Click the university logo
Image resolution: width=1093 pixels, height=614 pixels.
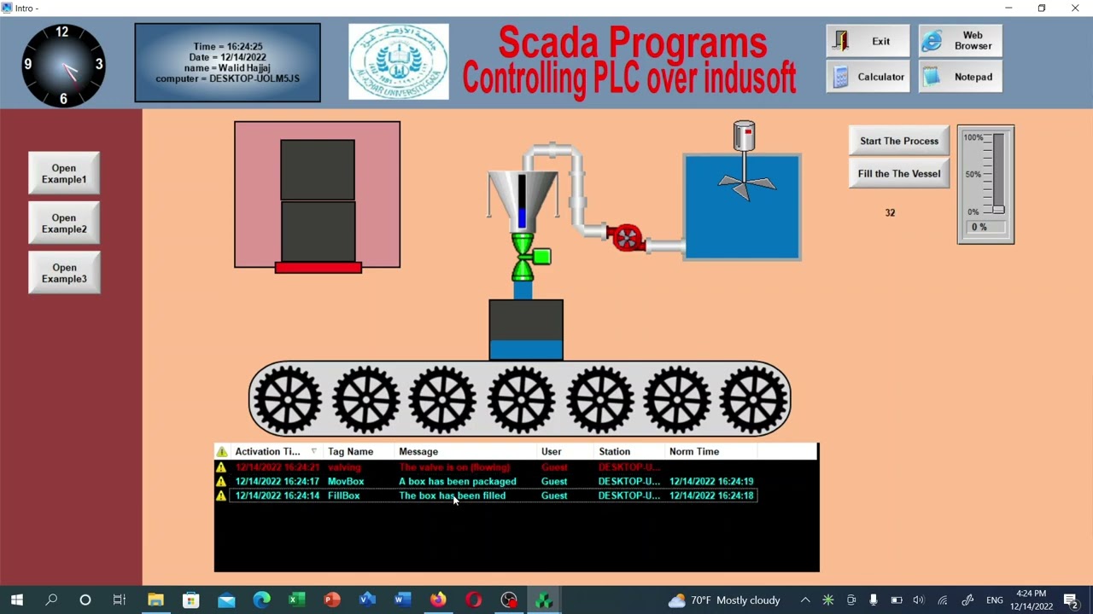[x=399, y=61]
